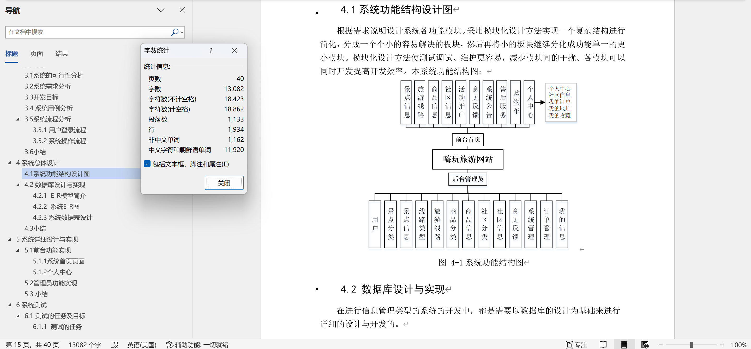Click the zoom slider handle
Viewport: 751px width, 349px height.
(x=691, y=345)
